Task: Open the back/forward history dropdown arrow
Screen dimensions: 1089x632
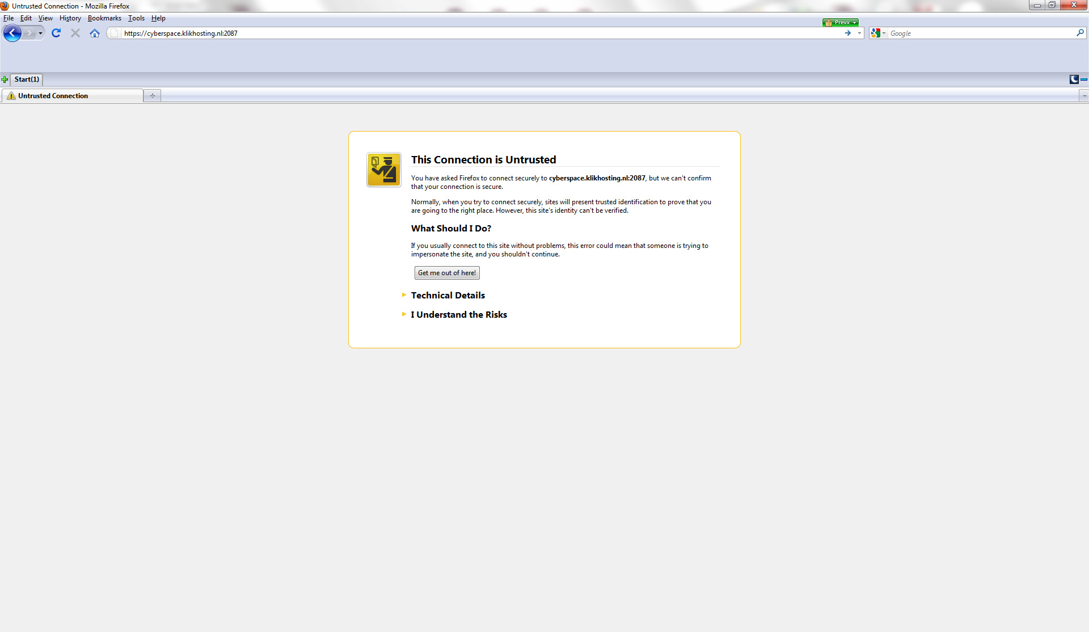Action: click(40, 33)
